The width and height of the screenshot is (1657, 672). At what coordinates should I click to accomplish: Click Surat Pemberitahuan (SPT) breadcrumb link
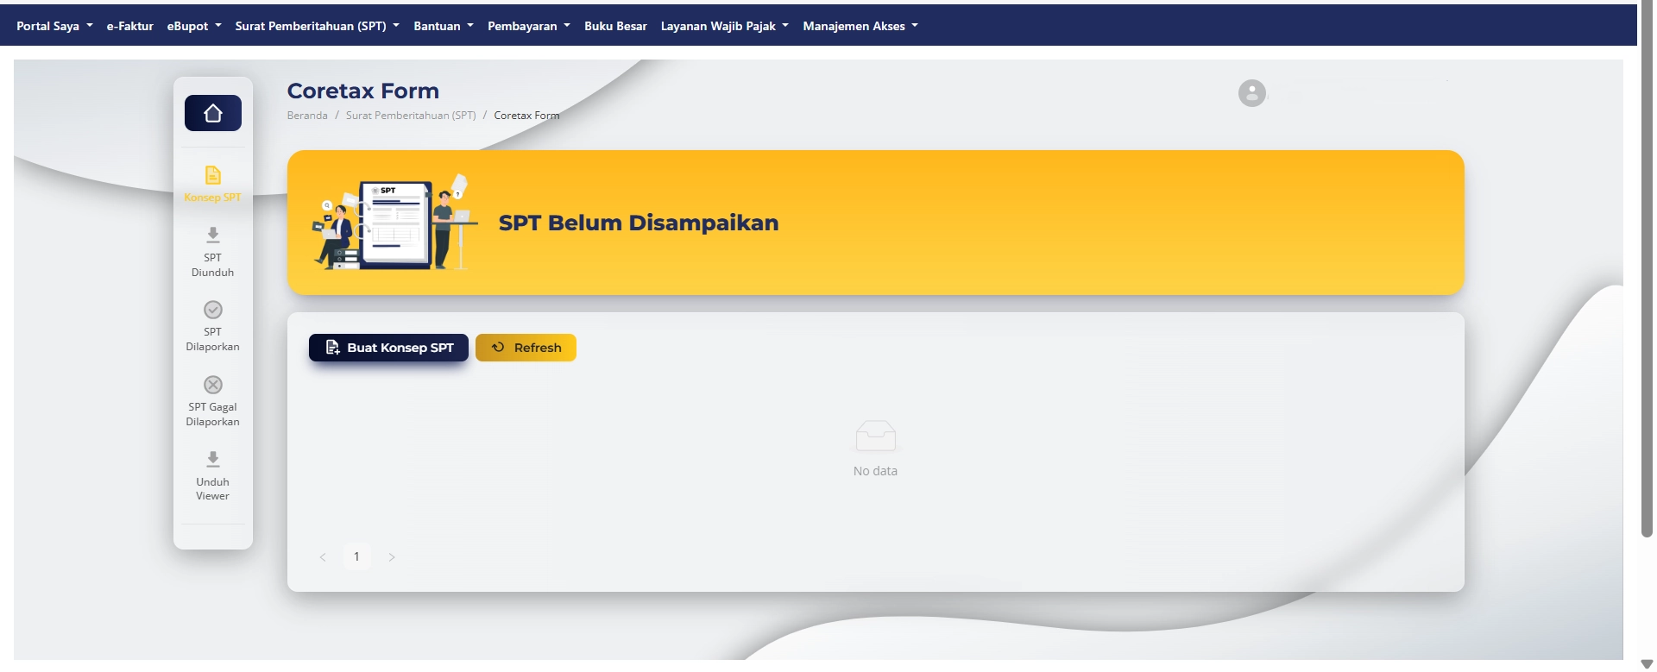click(x=411, y=116)
